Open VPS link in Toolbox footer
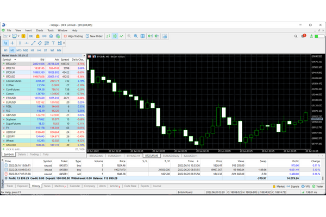326x217 pixels. pos(305,187)
